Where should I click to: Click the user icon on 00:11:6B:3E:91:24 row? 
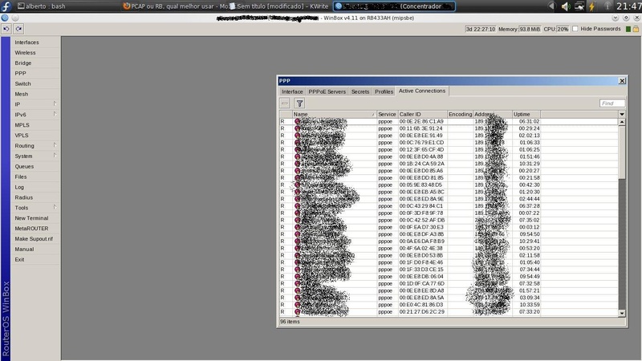point(297,128)
